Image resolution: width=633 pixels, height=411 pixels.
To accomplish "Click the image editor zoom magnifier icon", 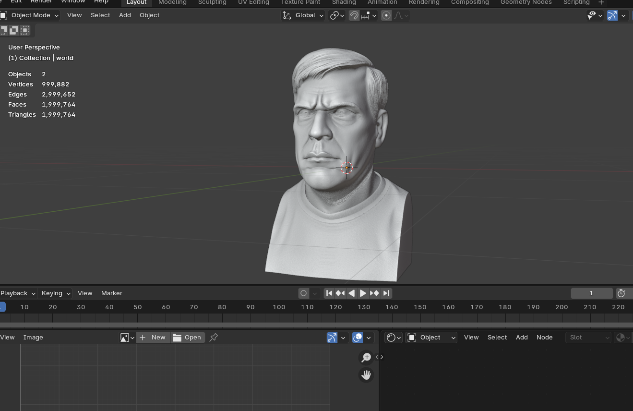I will pyautogui.click(x=366, y=357).
